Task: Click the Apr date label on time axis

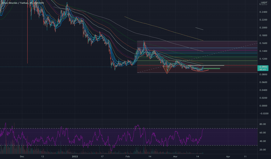Action: click(228, 156)
